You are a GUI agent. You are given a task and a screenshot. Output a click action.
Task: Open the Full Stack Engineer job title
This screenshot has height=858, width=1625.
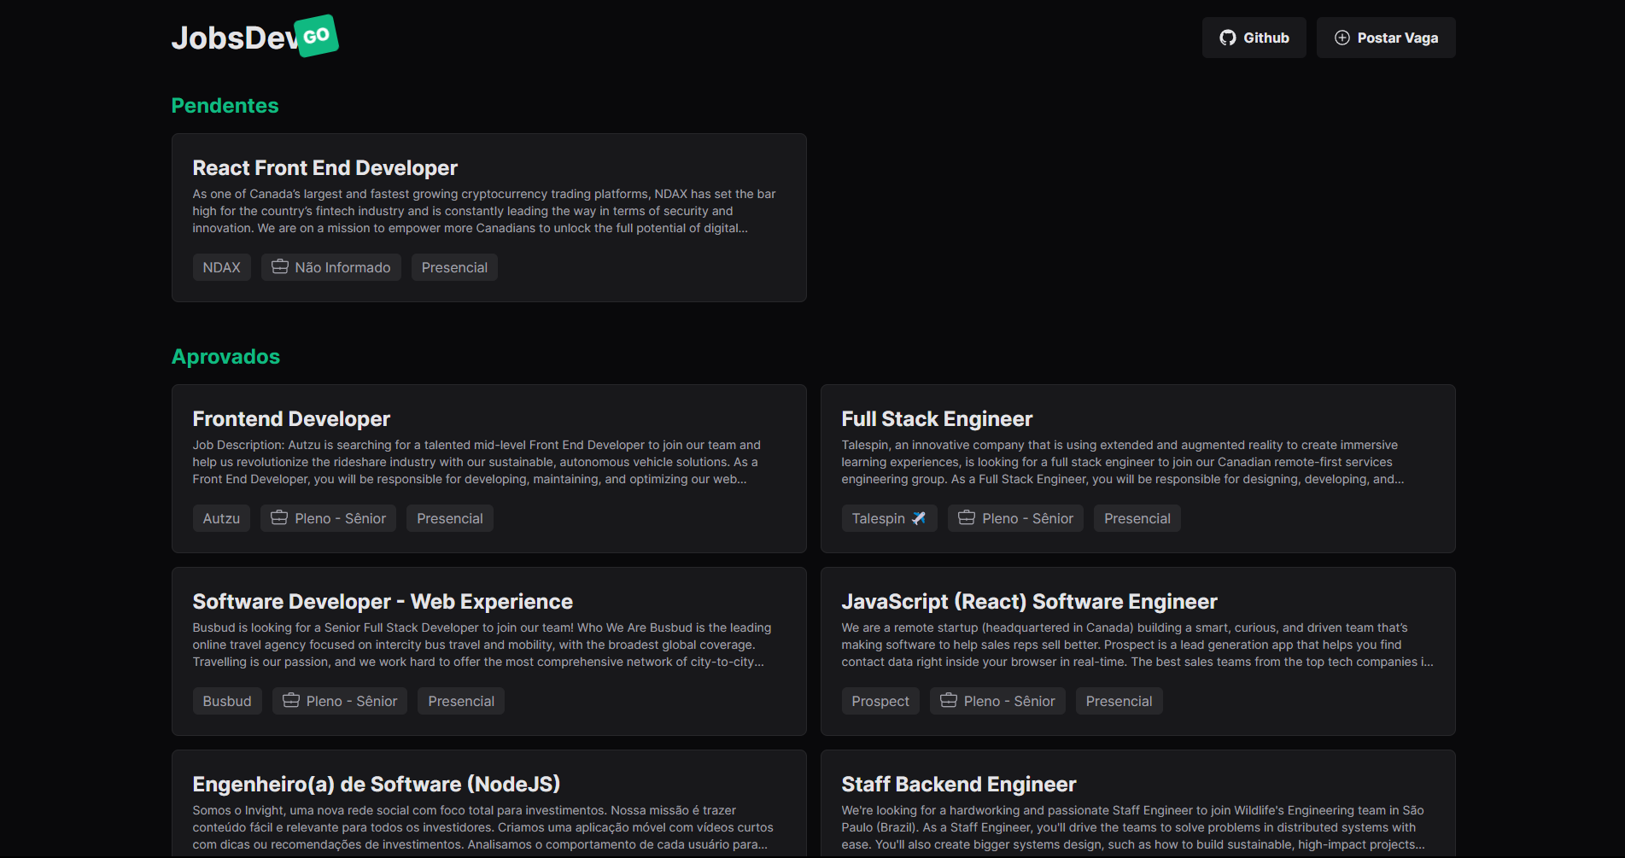(x=937, y=419)
